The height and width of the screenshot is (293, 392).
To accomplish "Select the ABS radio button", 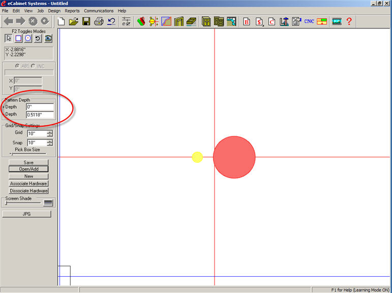I will pos(17,66).
